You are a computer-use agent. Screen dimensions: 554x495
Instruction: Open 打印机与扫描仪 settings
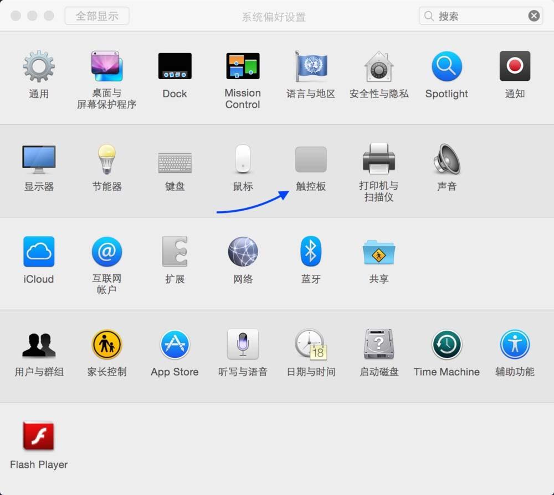click(378, 159)
